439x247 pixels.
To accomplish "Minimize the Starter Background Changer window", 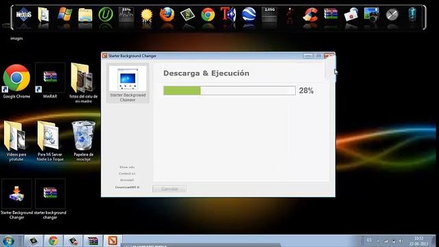I will (308, 56).
